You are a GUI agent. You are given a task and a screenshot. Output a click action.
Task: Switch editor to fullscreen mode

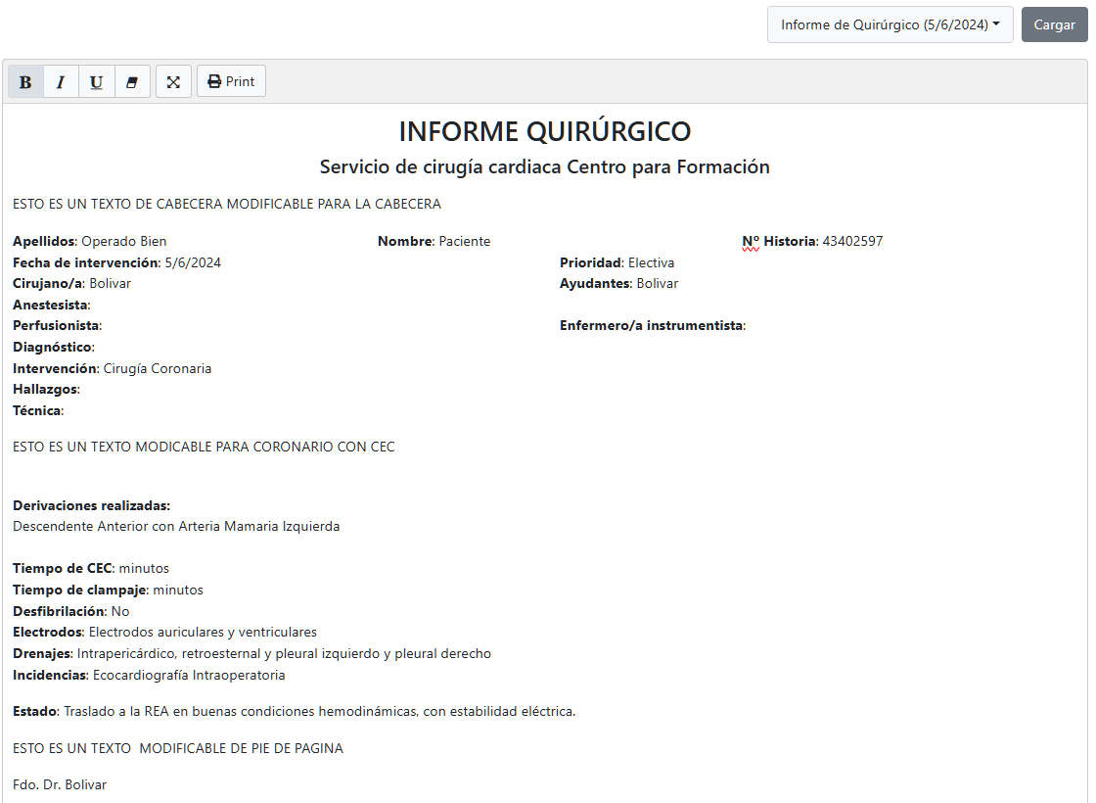173,82
